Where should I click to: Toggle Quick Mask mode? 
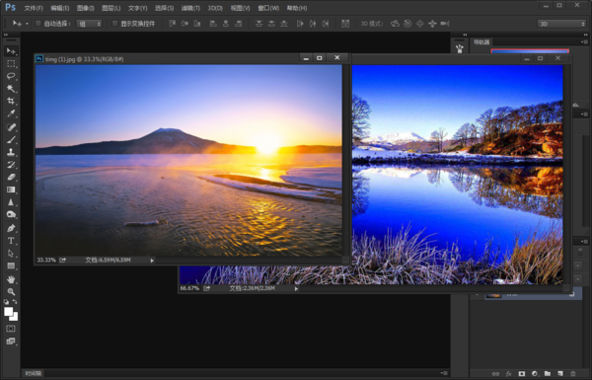[x=11, y=329]
